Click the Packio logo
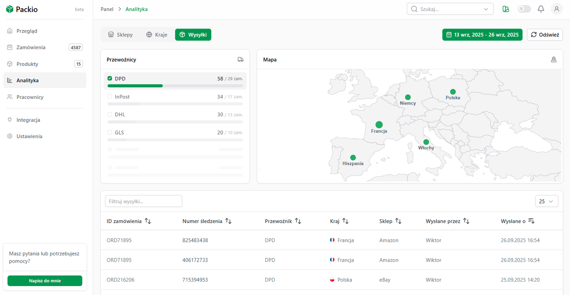 (x=22, y=9)
